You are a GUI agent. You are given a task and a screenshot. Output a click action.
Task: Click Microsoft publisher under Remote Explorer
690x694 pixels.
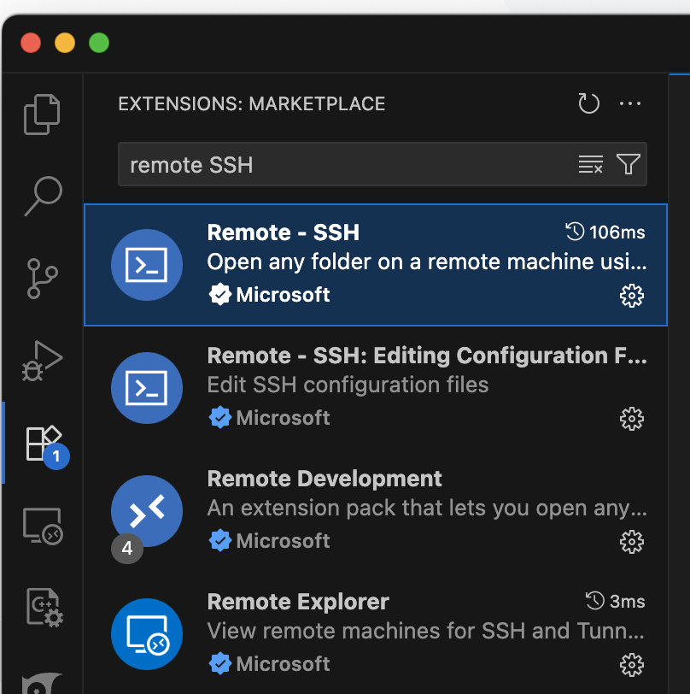point(283,664)
